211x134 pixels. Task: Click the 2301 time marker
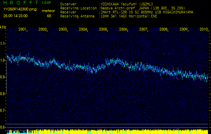(22, 29)
